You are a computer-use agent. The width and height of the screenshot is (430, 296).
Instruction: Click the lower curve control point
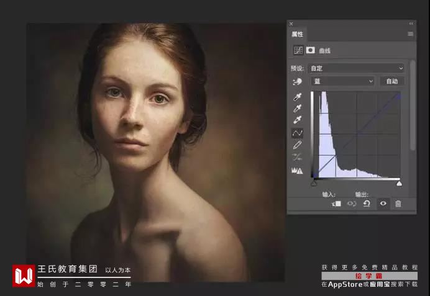point(314,176)
